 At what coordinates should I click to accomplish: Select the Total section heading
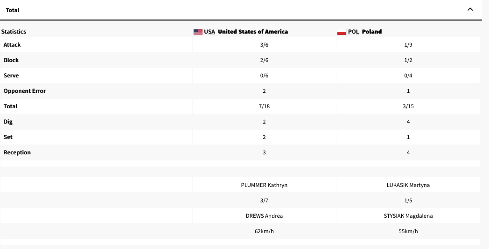click(13, 10)
